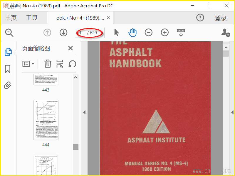Open the attachments paperclip panel
Viewport: 235px width, 176px height.
click(8, 85)
